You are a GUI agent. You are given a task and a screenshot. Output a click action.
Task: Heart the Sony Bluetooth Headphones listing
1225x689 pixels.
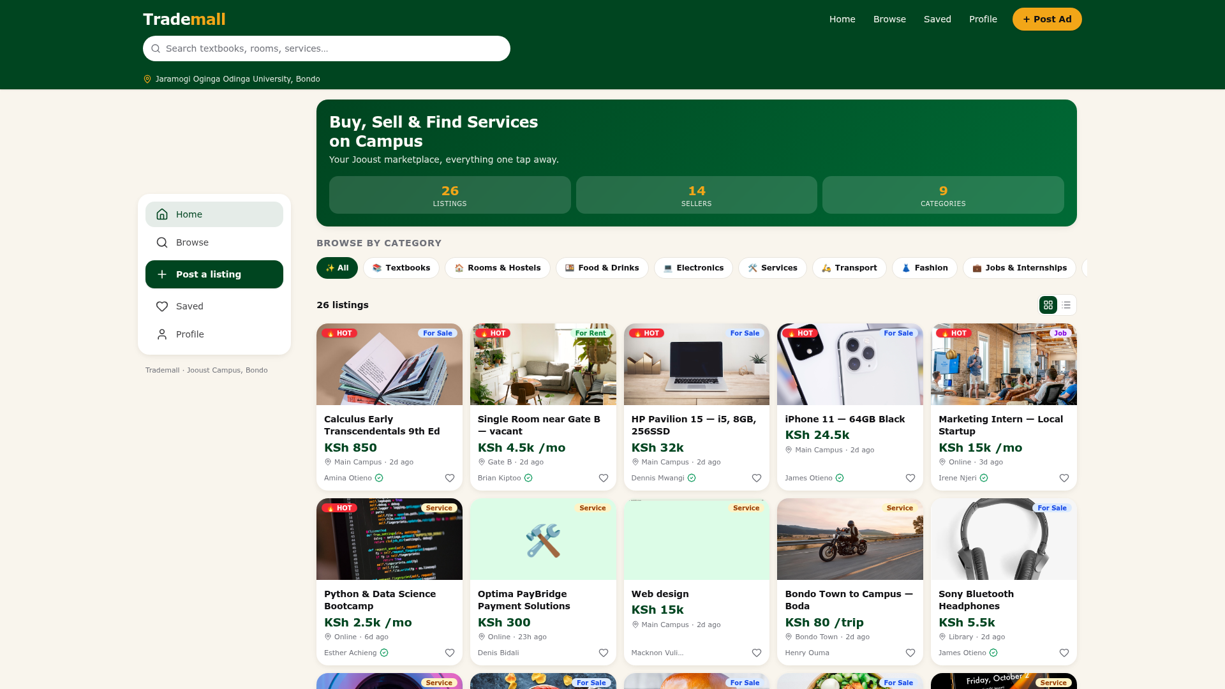(1064, 653)
